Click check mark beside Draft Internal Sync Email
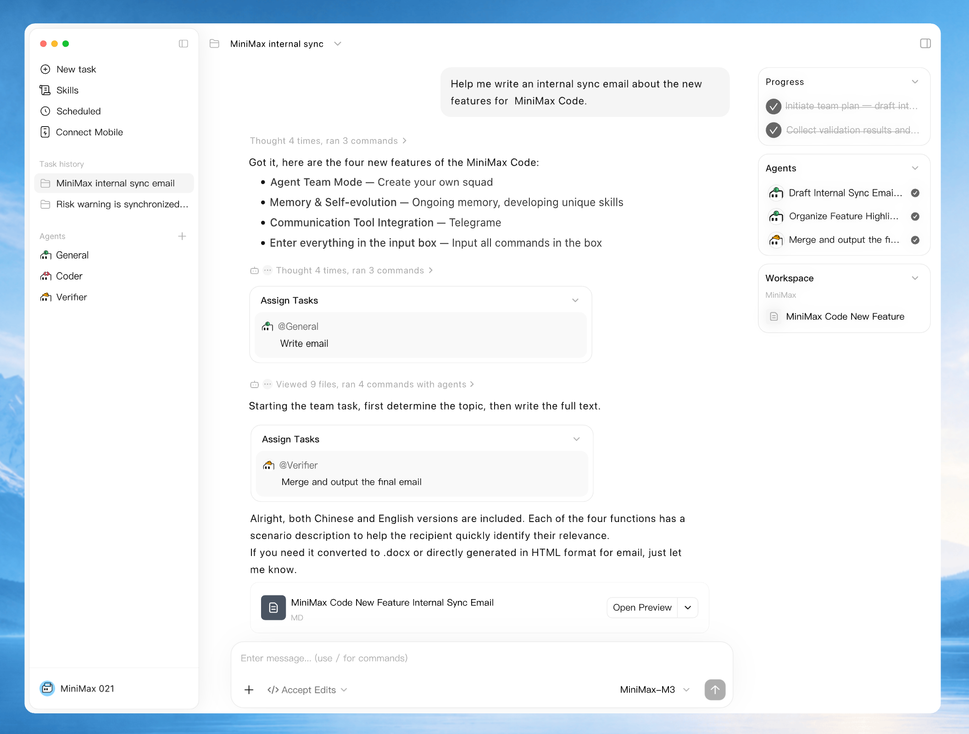 tap(915, 193)
